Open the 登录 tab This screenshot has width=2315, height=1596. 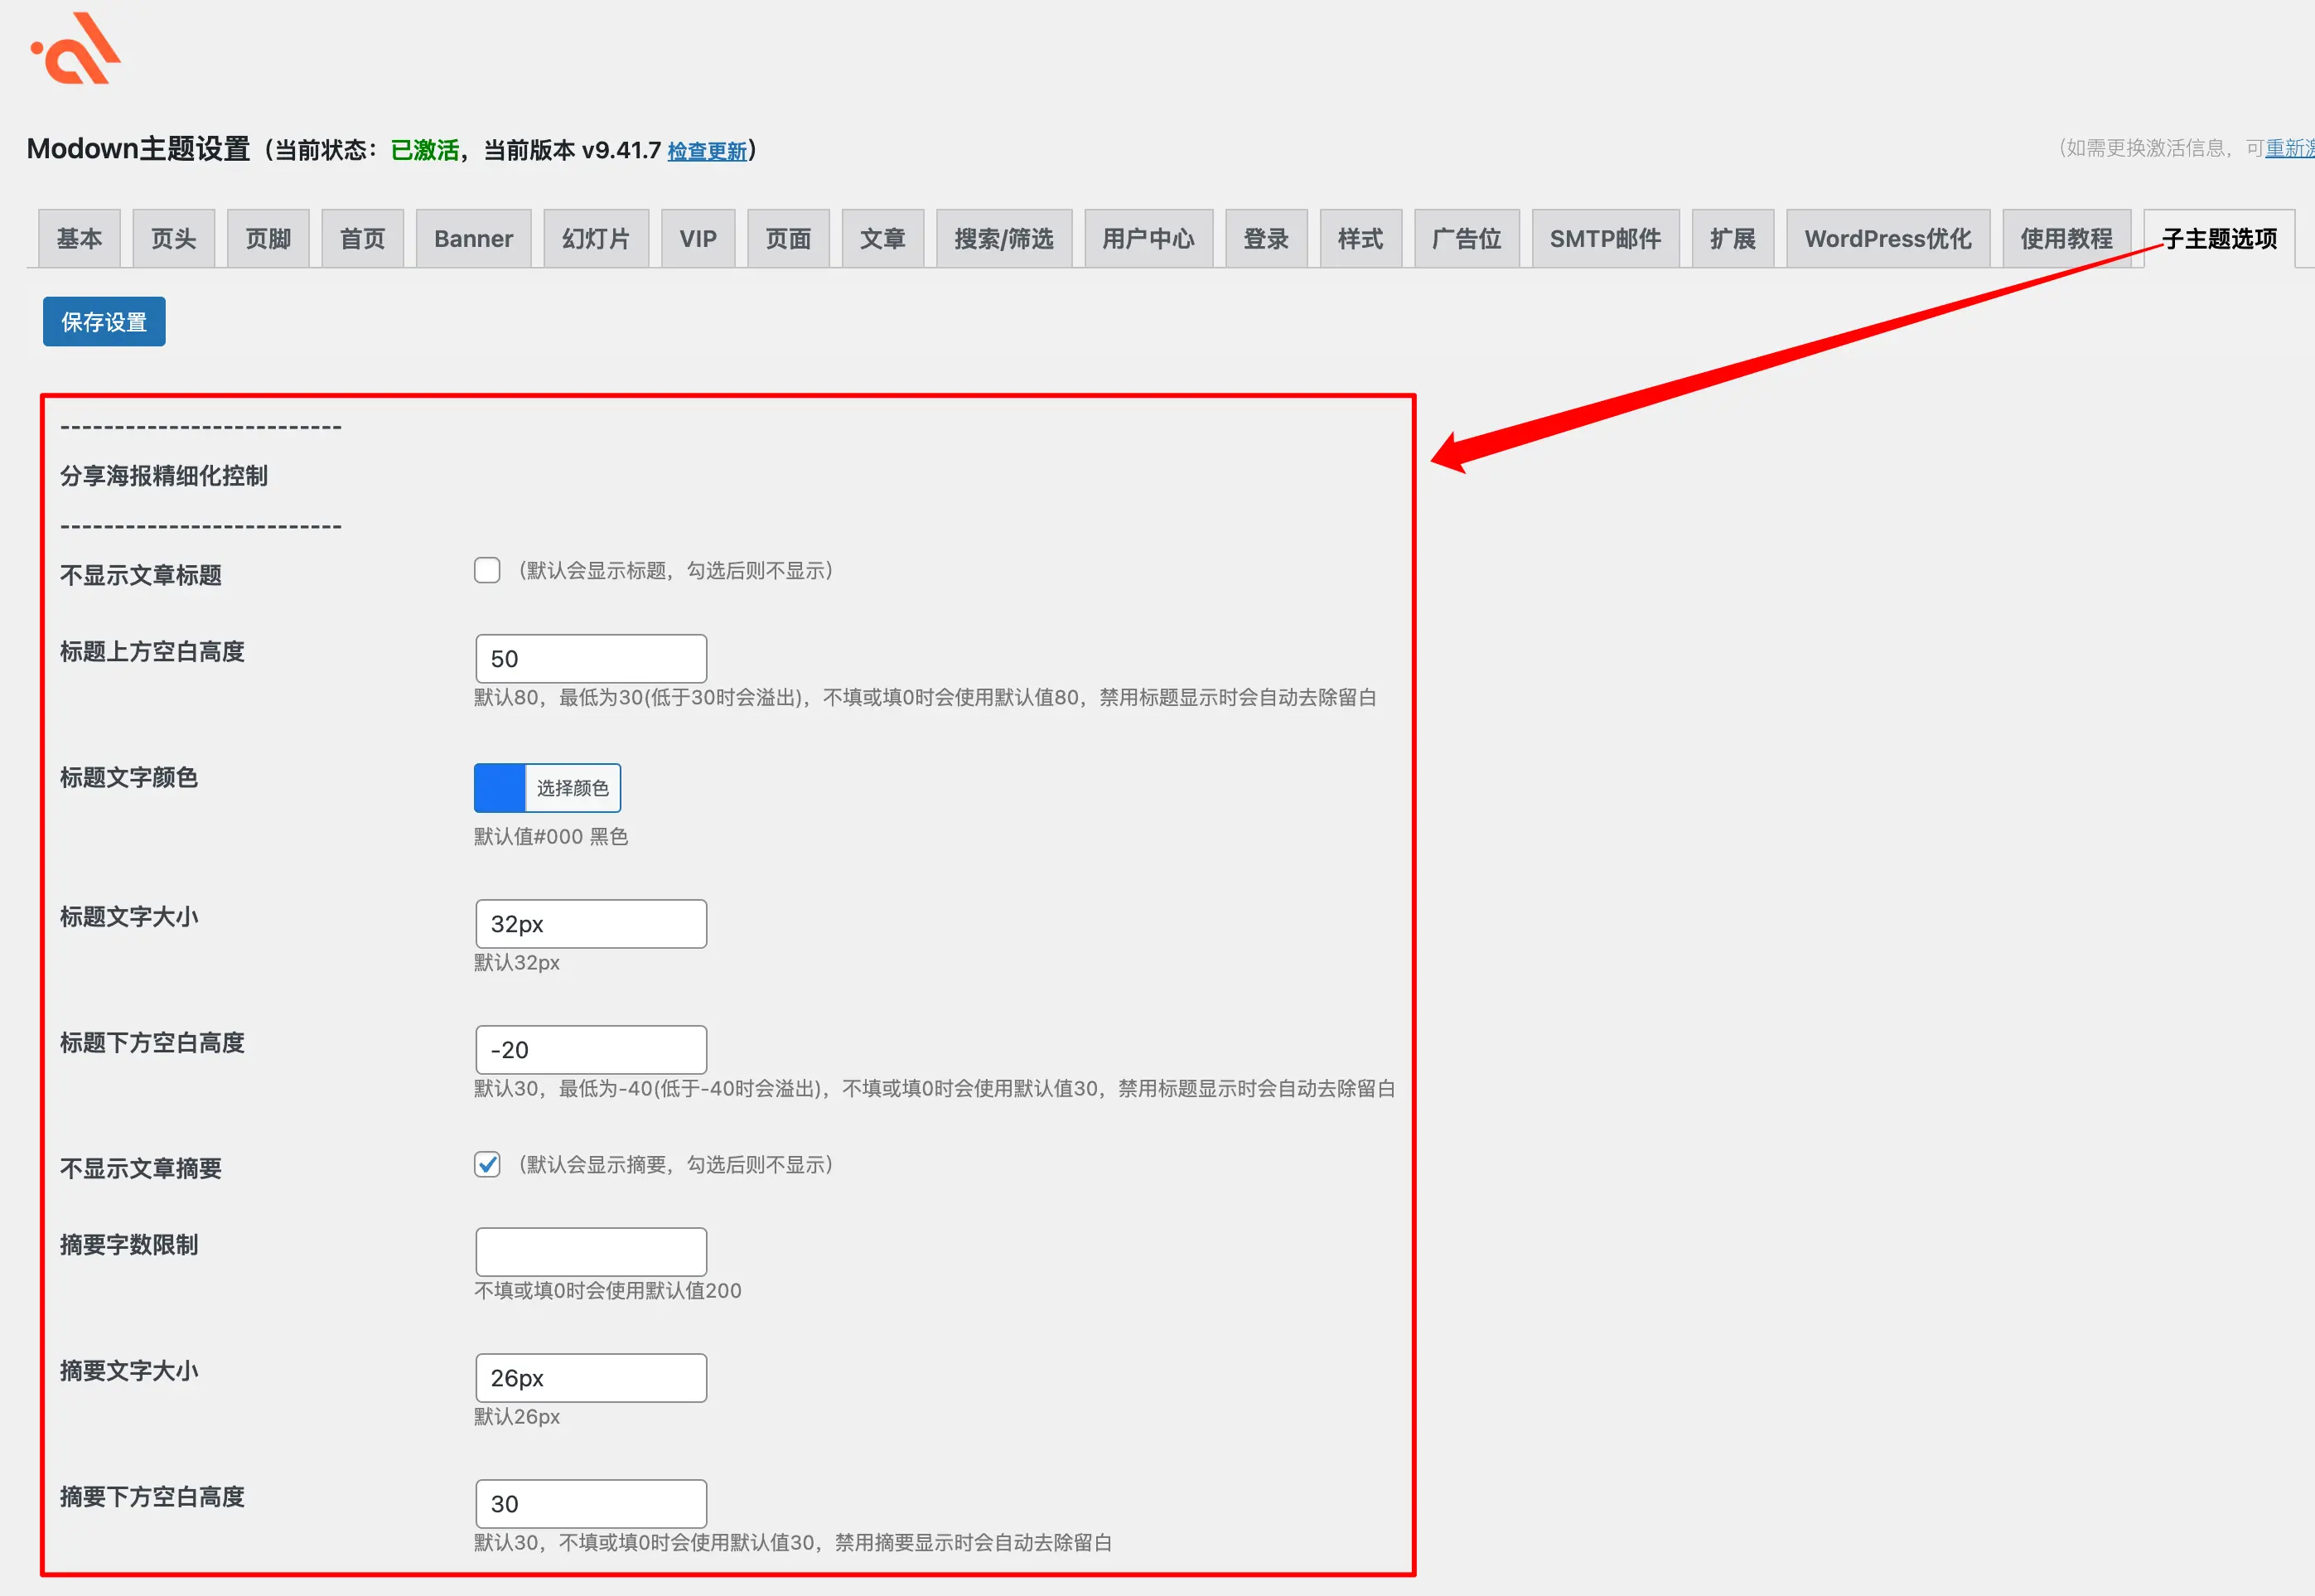click(1266, 239)
